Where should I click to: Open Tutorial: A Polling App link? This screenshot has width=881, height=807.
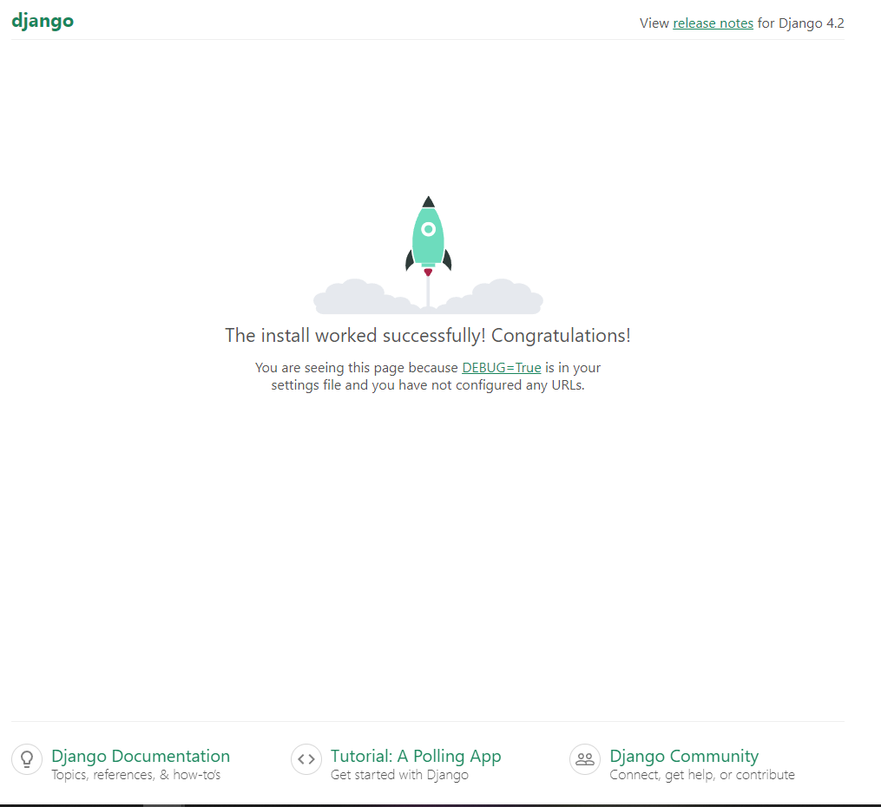pyautogui.click(x=416, y=756)
